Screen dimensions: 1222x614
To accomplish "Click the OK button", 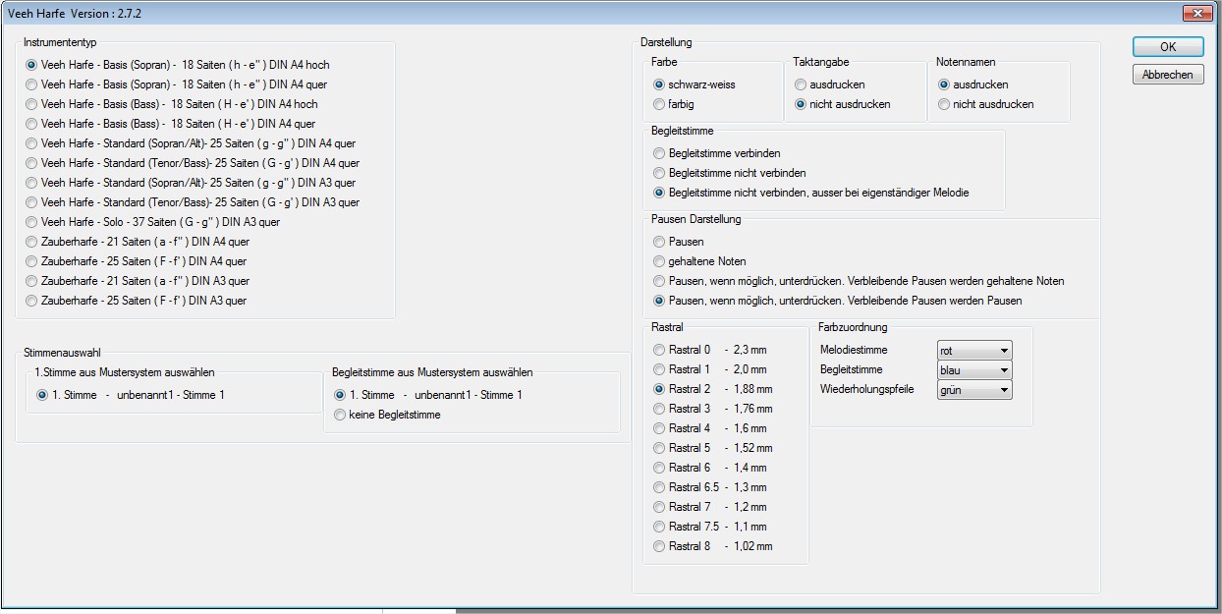I will tap(1167, 47).
